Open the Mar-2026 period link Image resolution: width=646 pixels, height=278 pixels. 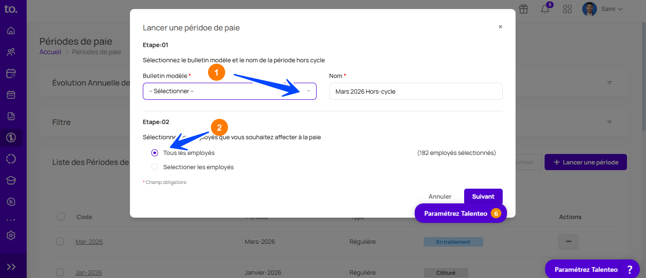click(x=89, y=242)
